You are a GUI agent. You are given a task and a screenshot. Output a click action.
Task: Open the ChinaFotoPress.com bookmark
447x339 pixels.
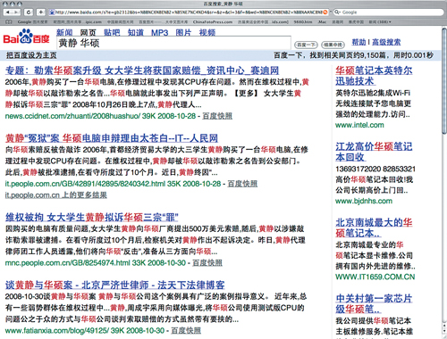pyautogui.click(x=213, y=21)
